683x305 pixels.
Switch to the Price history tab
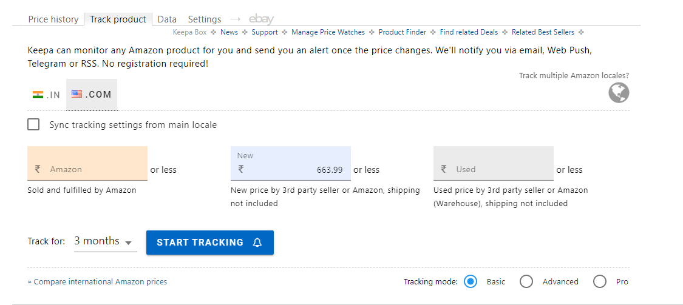(53, 19)
